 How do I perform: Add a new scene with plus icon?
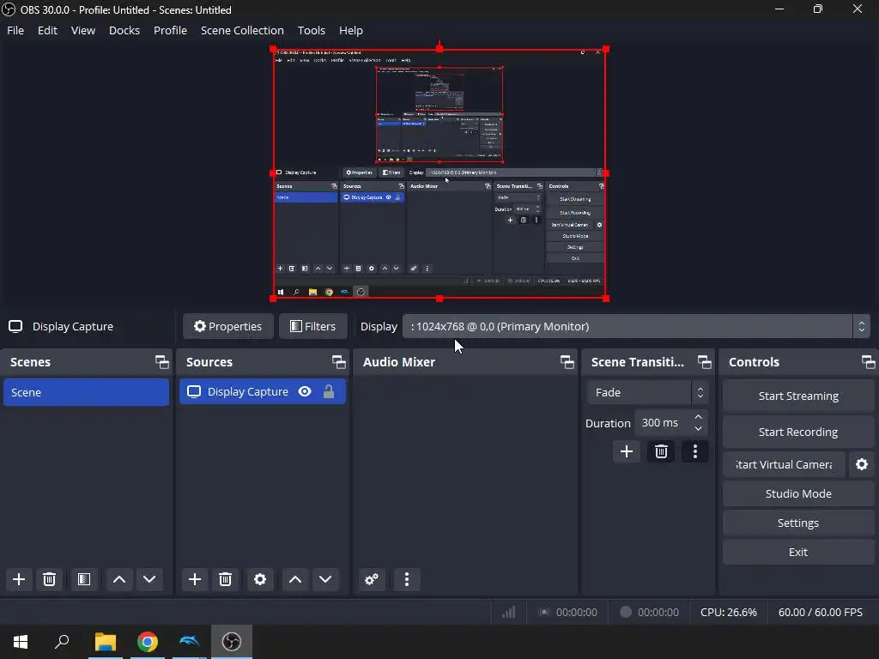(x=19, y=579)
